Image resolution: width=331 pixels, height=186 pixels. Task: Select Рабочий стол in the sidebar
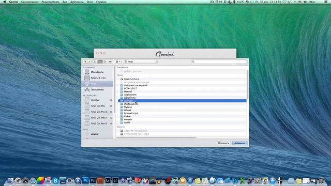(x=97, y=78)
